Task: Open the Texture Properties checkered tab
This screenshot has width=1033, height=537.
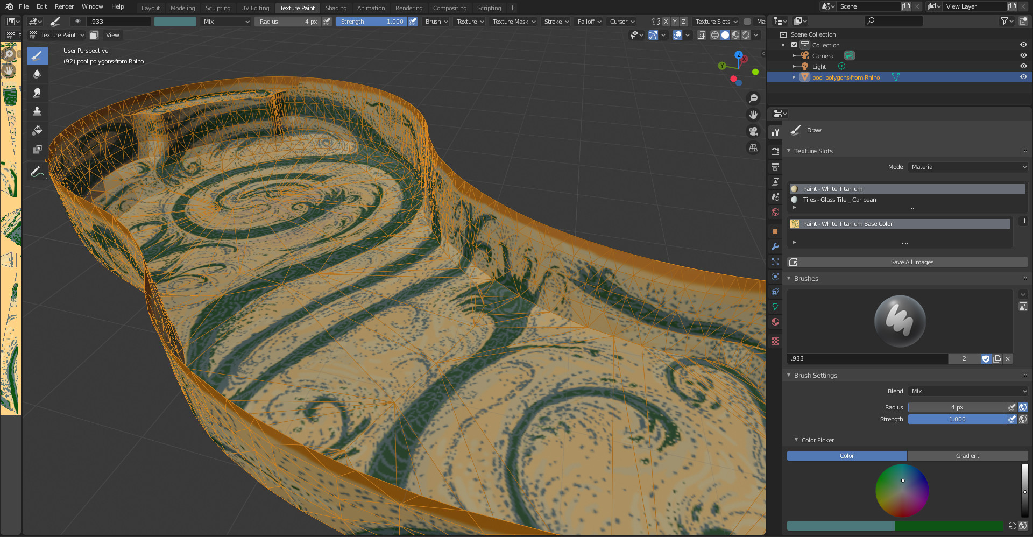Action: pyautogui.click(x=775, y=341)
